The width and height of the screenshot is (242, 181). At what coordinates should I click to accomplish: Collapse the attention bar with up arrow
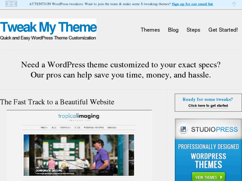[234, 4]
